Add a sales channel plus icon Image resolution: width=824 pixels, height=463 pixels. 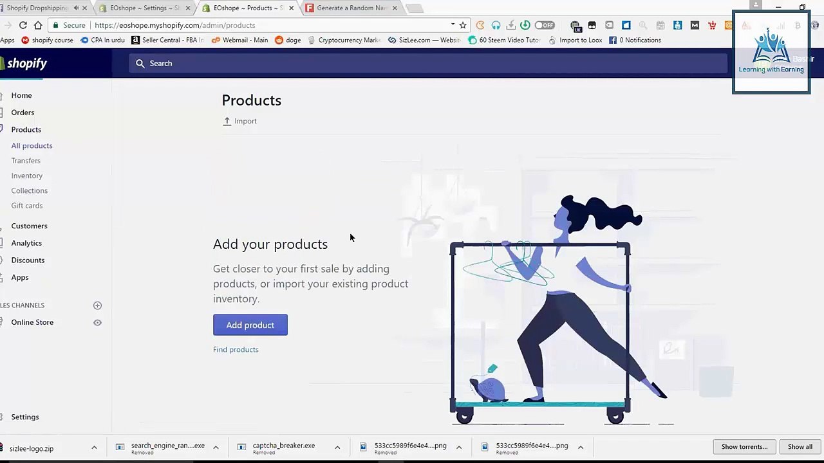97,305
